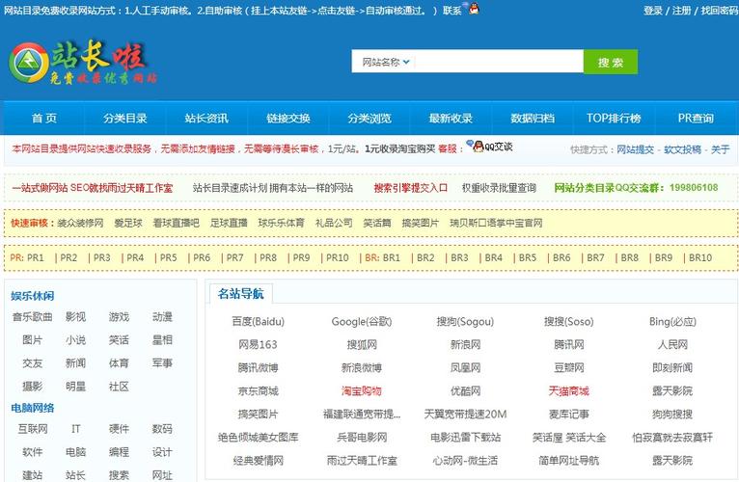Select the 名站导航 tab
This screenshot has height=482, width=739.
(241, 294)
